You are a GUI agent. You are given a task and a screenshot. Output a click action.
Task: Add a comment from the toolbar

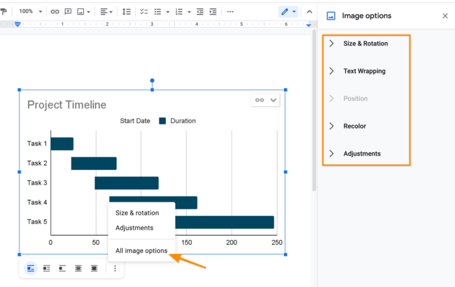pyautogui.click(x=68, y=12)
